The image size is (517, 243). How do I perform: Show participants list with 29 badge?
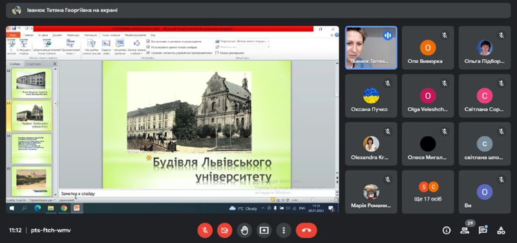pyautogui.click(x=465, y=230)
